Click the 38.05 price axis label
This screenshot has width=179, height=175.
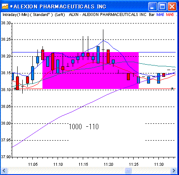tap(6, 107)
